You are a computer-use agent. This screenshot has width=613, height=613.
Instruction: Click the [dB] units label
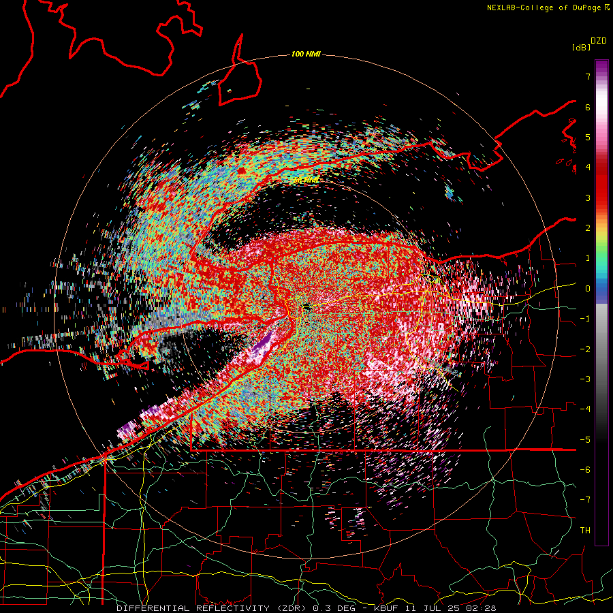point(581,47)
